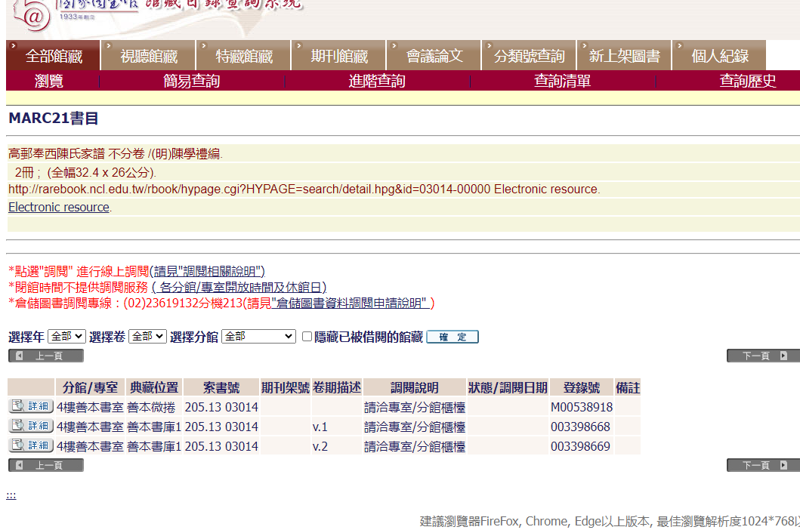Click the top 上一頁 previous page arrow

tap(45, 355)
